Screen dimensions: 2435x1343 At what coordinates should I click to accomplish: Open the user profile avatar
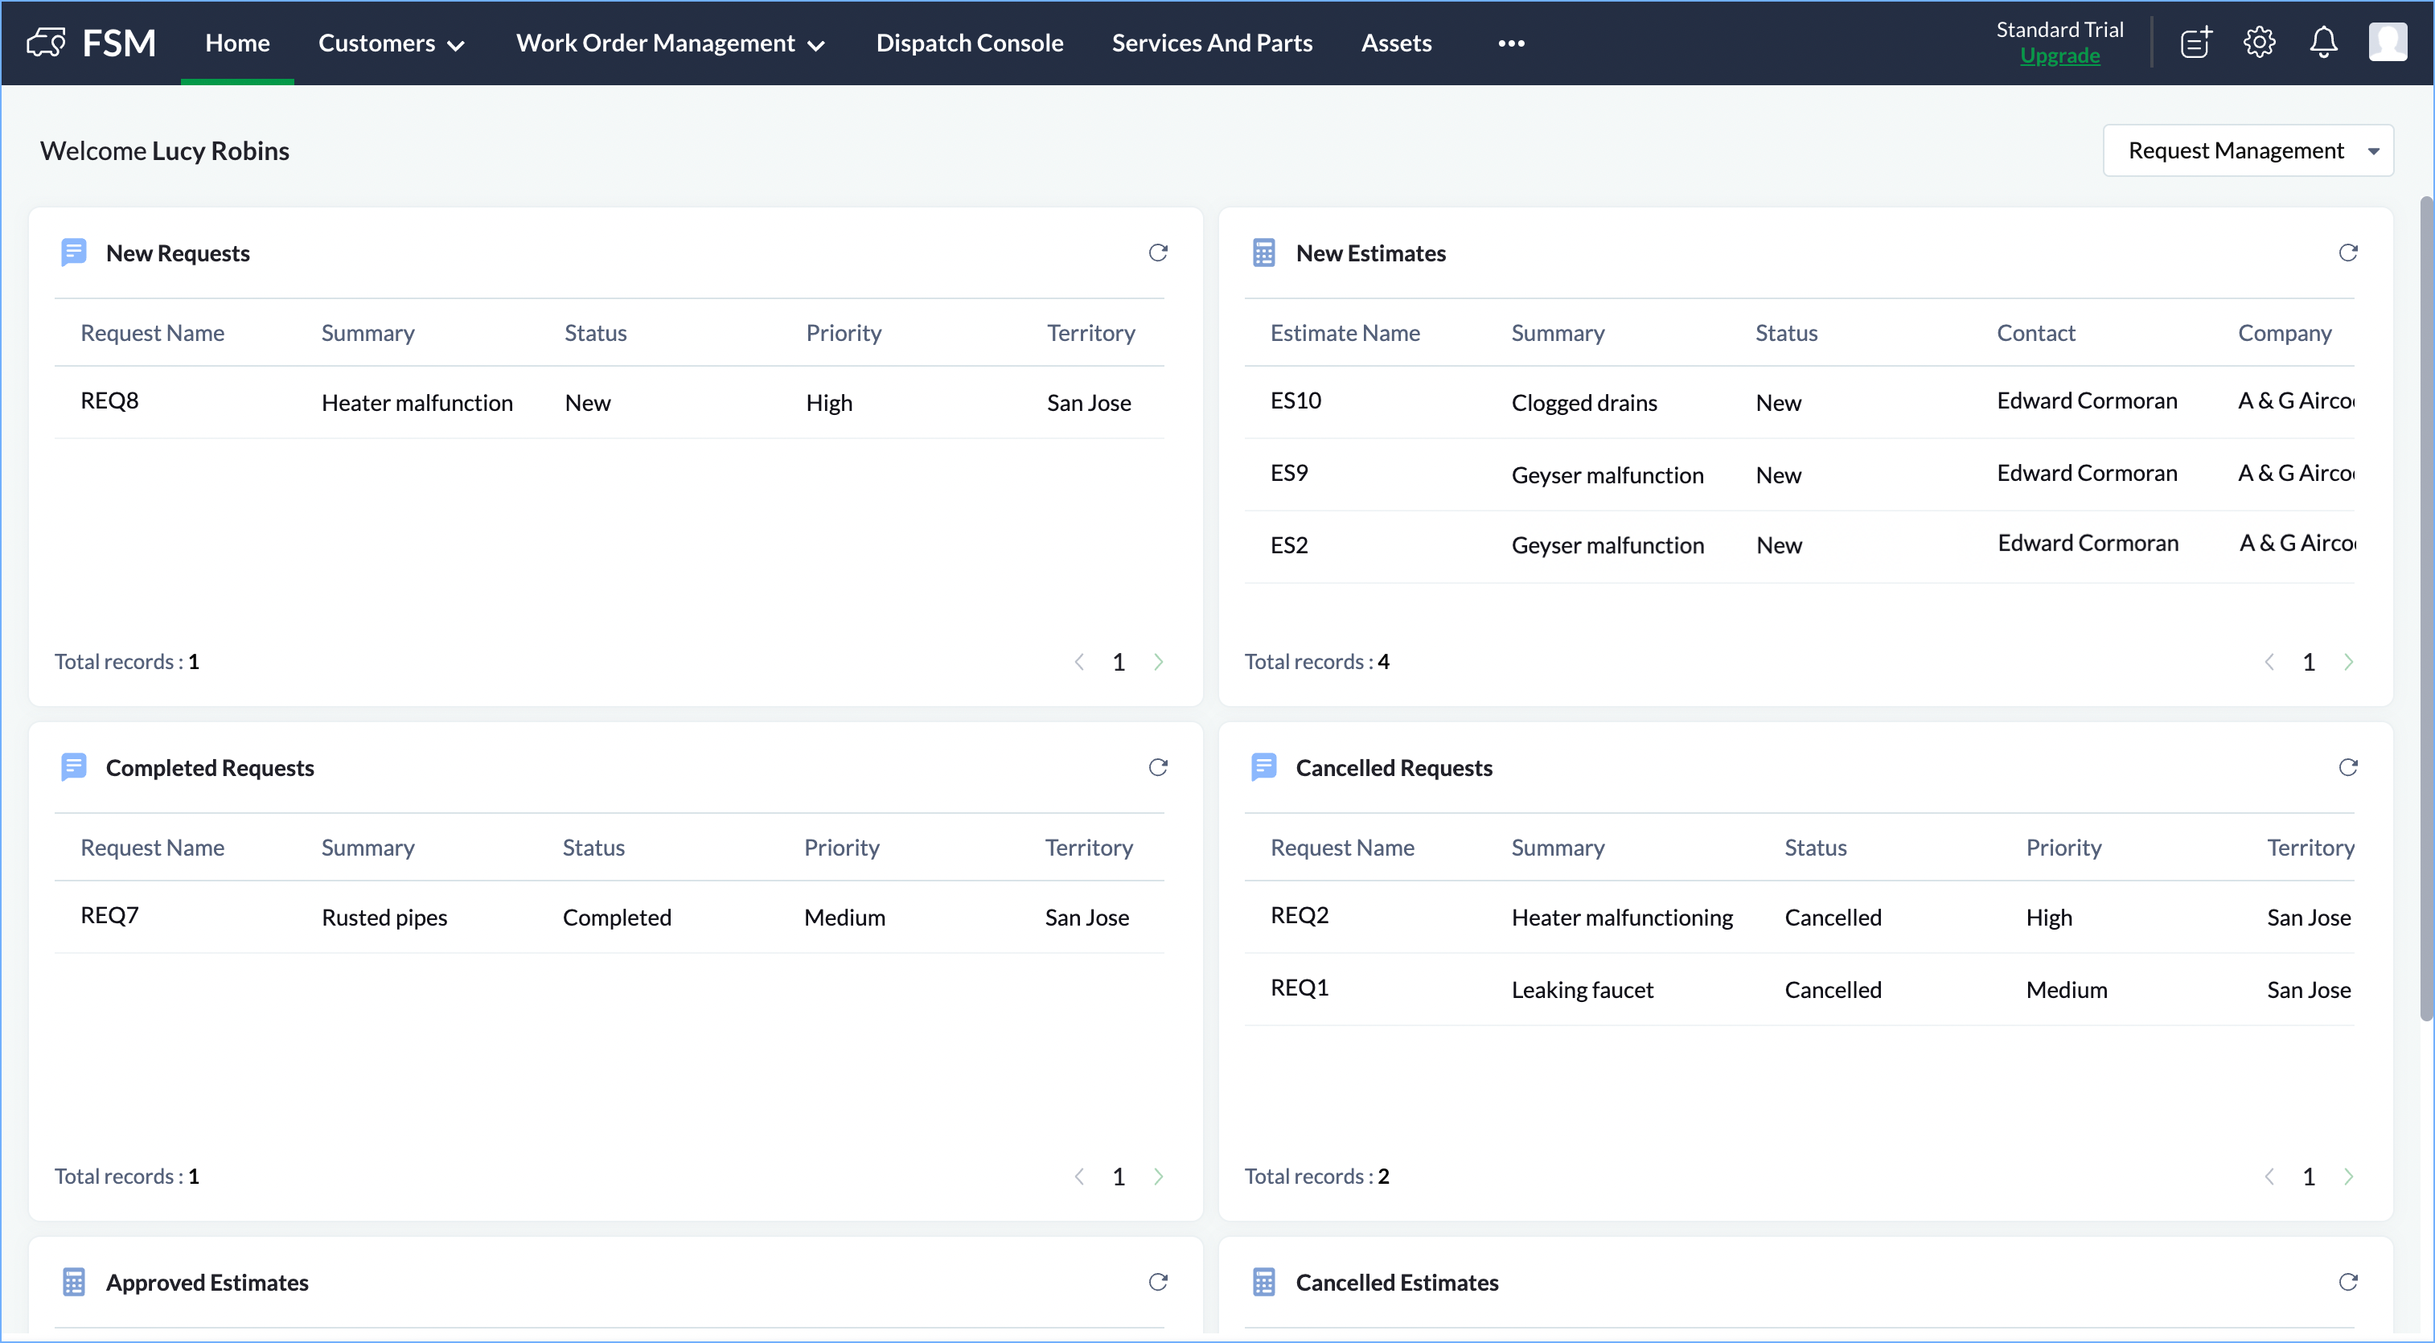2387,43
